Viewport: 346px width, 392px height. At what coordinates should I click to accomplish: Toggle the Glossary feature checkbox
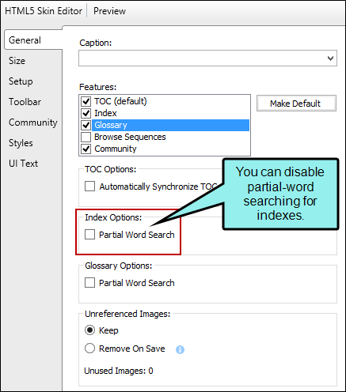(86, 125)
